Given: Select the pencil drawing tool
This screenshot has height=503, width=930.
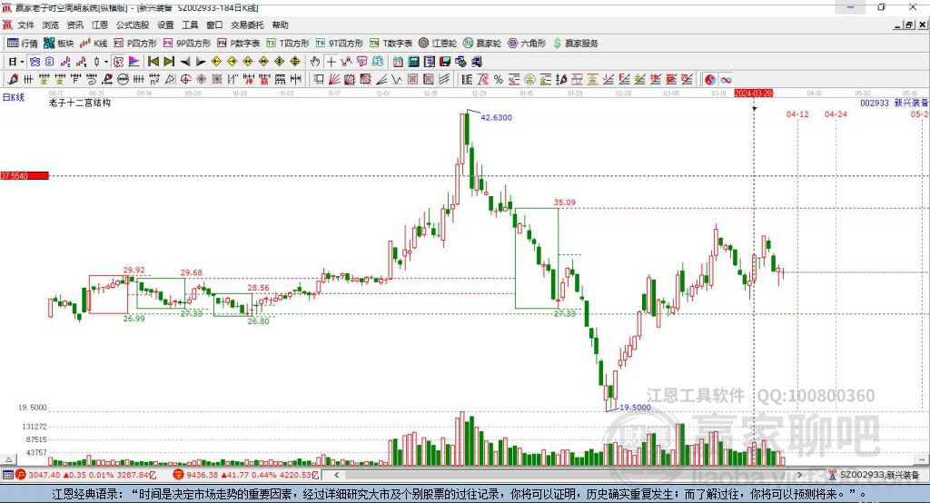Looking at the screenshot, I should click(x=13, y=79).
